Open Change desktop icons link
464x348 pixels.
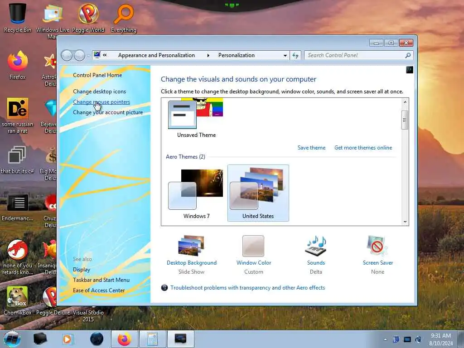99,92
